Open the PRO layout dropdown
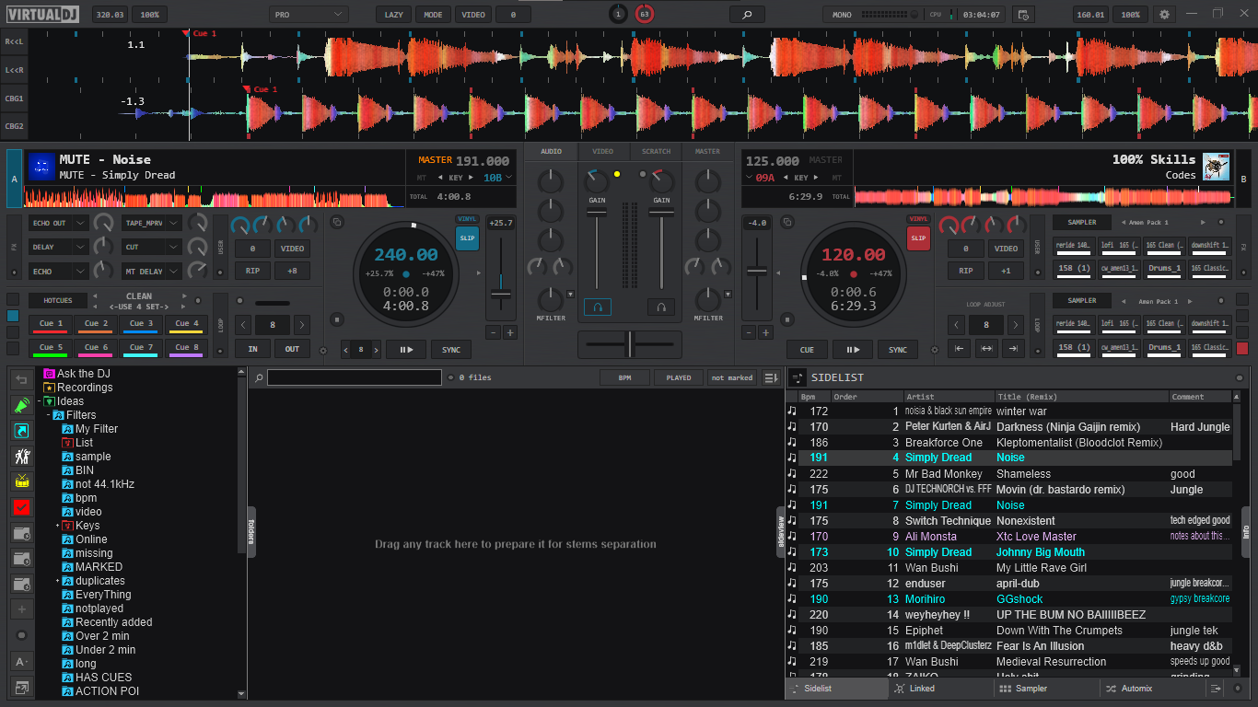1258x707 pixels. pos(309,15)
